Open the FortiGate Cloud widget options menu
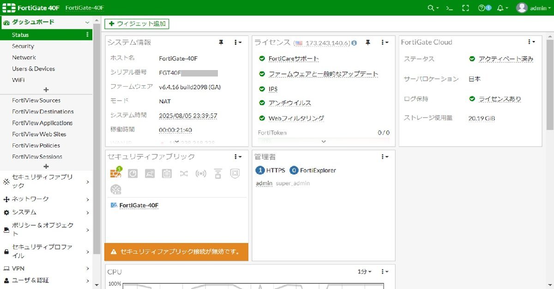The height and width of the screenshot is (289, 554). (x=531, y=42)
